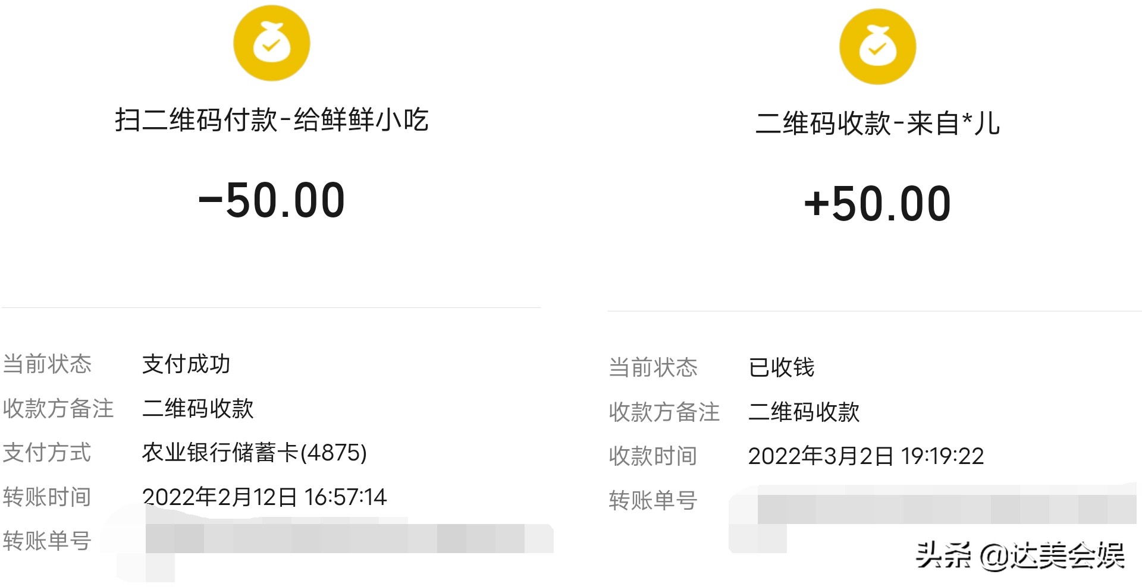Image resolution: width=1142 pixels, height=587 pixels.
Task: Click the yellow money bag icon on right receipt
Action: tap(877, 46)
